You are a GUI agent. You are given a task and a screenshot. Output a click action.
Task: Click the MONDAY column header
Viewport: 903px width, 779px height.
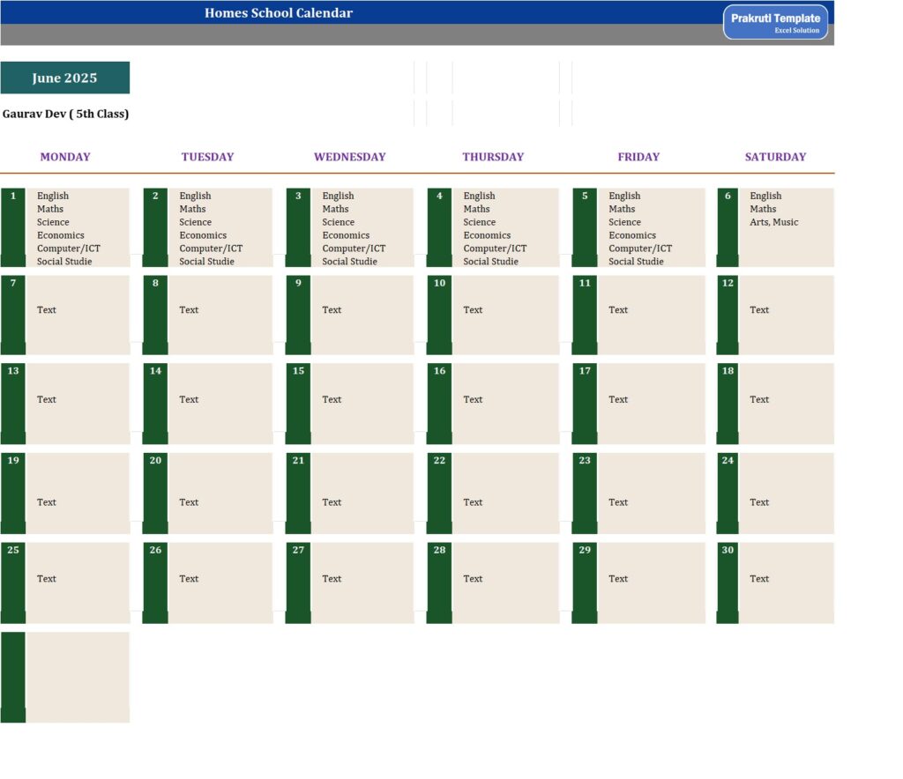point(65,157)
